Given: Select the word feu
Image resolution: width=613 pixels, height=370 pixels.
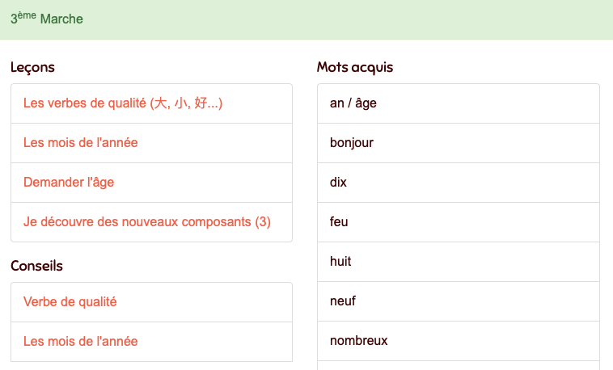Looking at the screenshot, I should click(339, 222).
